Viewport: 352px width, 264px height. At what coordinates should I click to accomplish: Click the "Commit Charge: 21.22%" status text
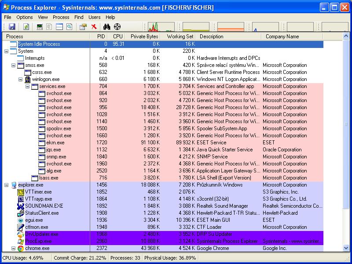pyautogui.click(x=80, y=258)
